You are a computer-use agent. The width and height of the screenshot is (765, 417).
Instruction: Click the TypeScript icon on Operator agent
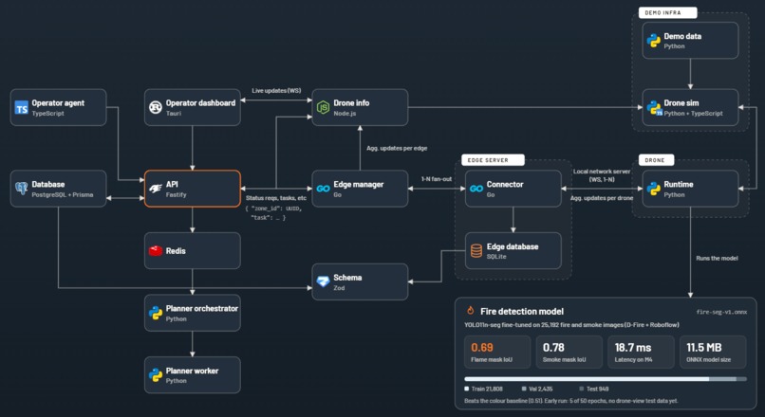22,108
